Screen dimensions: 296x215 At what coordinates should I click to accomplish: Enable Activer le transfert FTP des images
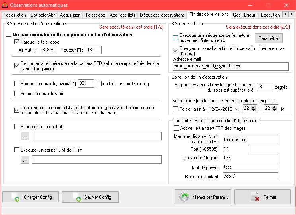(x=177, y=128)
